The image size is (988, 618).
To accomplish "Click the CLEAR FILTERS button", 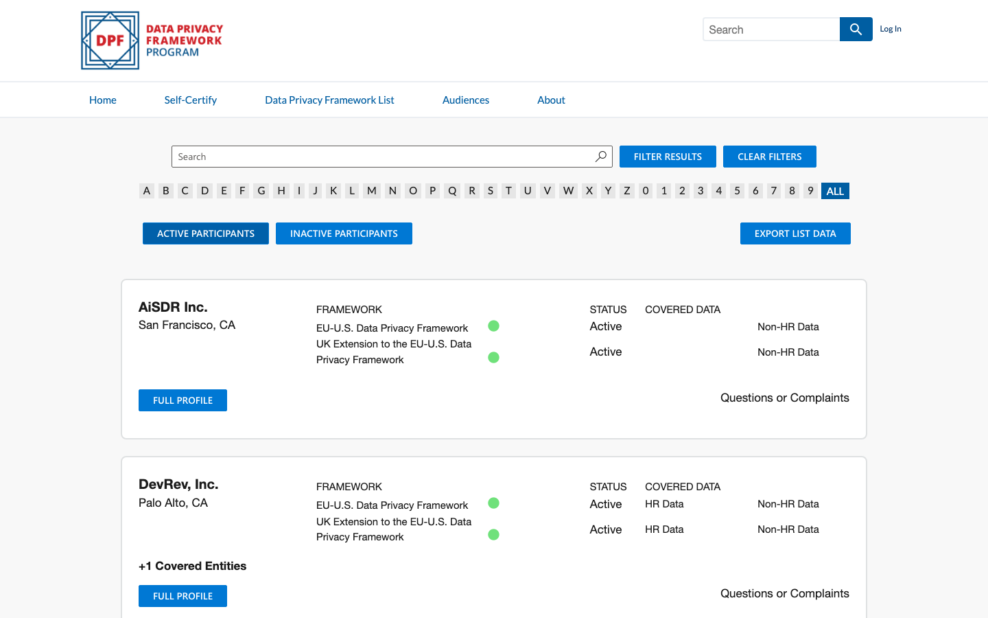I will (x=770, y=157).
